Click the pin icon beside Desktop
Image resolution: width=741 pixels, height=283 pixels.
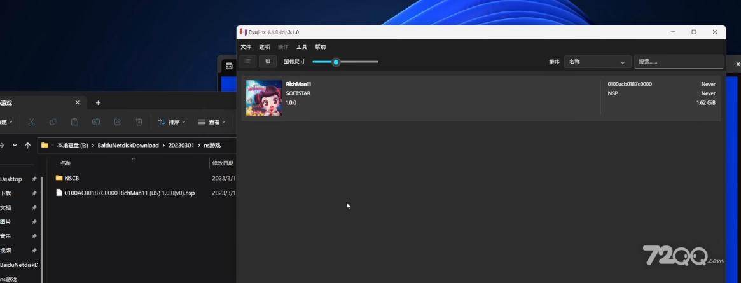[34, 179]
